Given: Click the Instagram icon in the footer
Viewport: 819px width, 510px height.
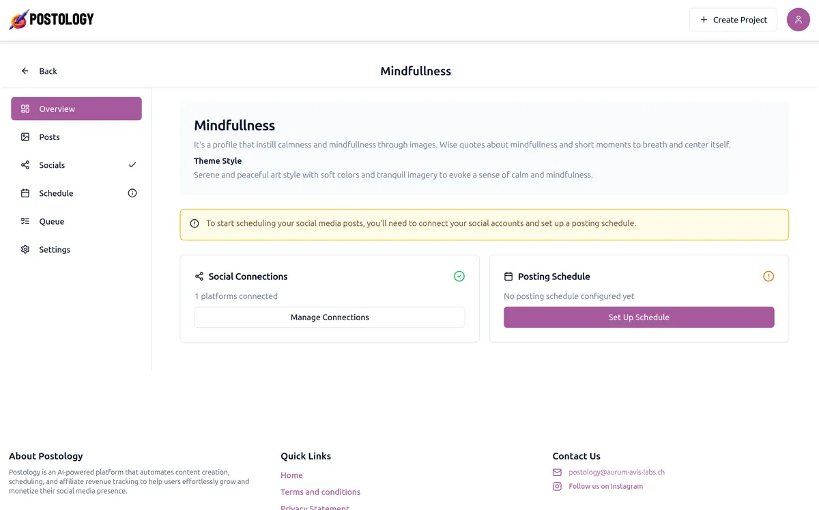Looking at the screenshot, I should click(x=557, y=486).
